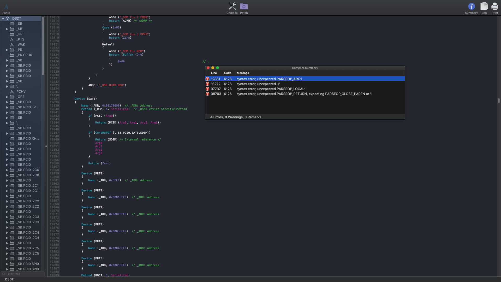Click the Message column header
This screenshot has width=501, height=282.
[x=243, y=73]
